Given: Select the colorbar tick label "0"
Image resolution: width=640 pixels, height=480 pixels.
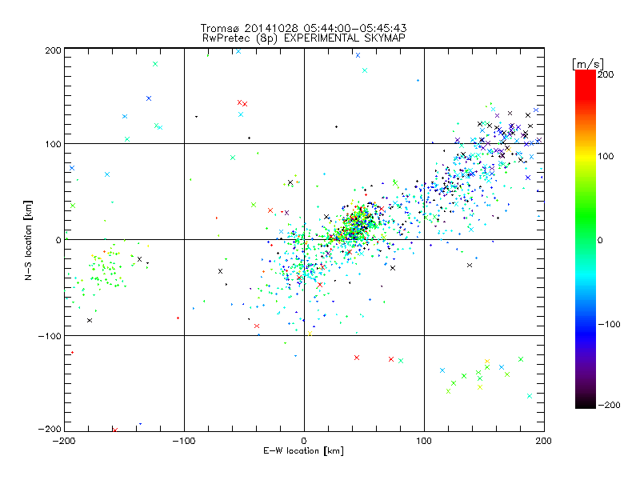Looking at the screenshot, I should pos(600,241).
